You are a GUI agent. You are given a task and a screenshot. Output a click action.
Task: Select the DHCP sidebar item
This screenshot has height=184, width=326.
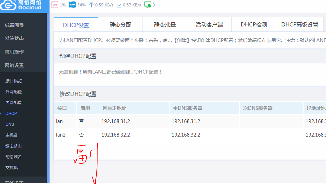(11, 114)
